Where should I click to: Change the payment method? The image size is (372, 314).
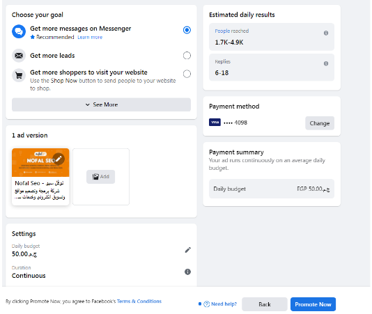click(320, 123)
